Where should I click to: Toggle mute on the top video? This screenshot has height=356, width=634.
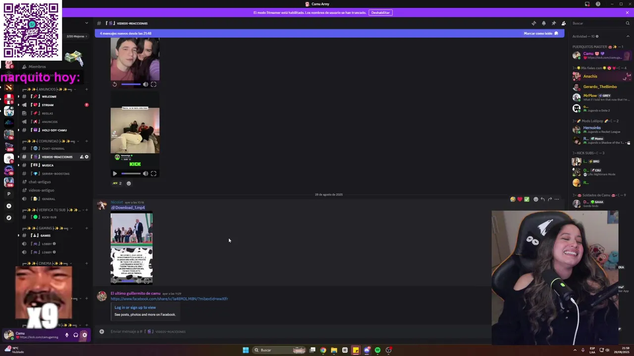click(146, 85)
